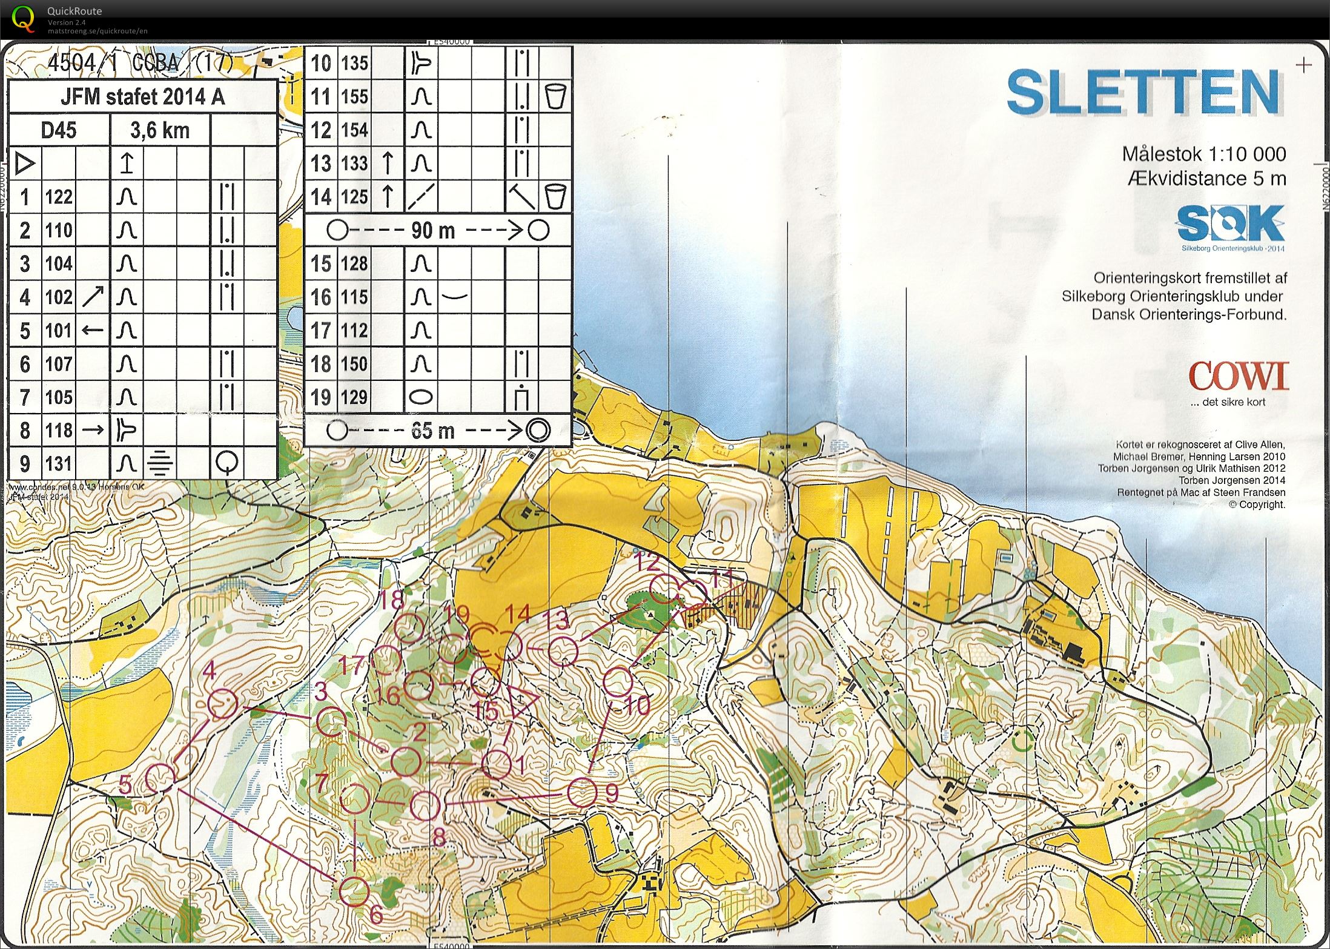Screen dimensions: 1330x949
Task: Select control circle 19 on the map
Action: (x=452, y=648)
